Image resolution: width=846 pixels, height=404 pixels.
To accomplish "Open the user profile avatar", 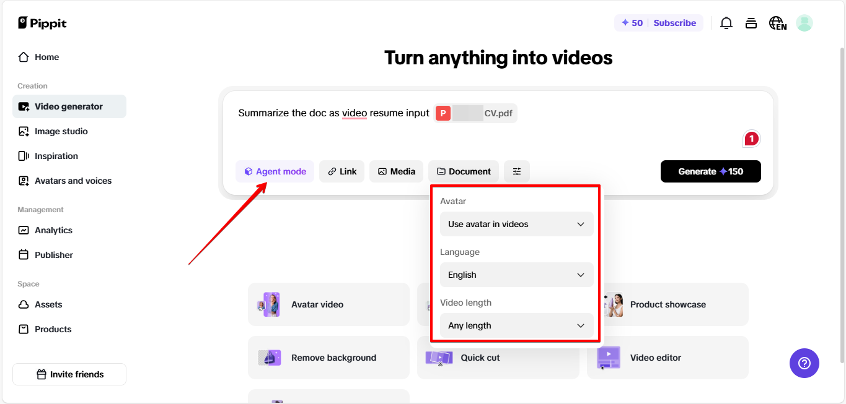I will tap(804, 23).
